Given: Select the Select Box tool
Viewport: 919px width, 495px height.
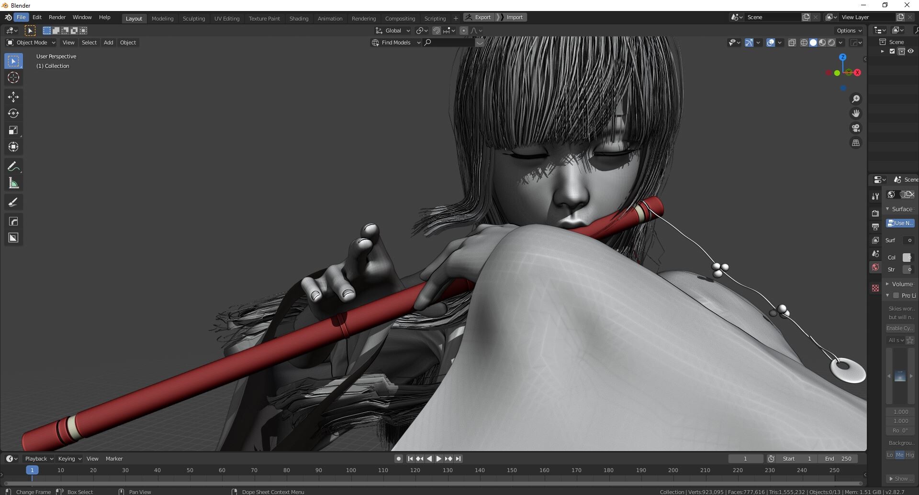Looking at the screenshot, I should (x=13, y=61).
